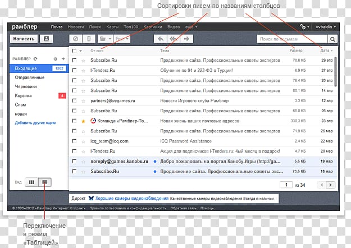Viewport: 351px width, 248px height.
Task: Check the noreply@games.kanobu.ru message checkbox
Action: tap(74, 161)
